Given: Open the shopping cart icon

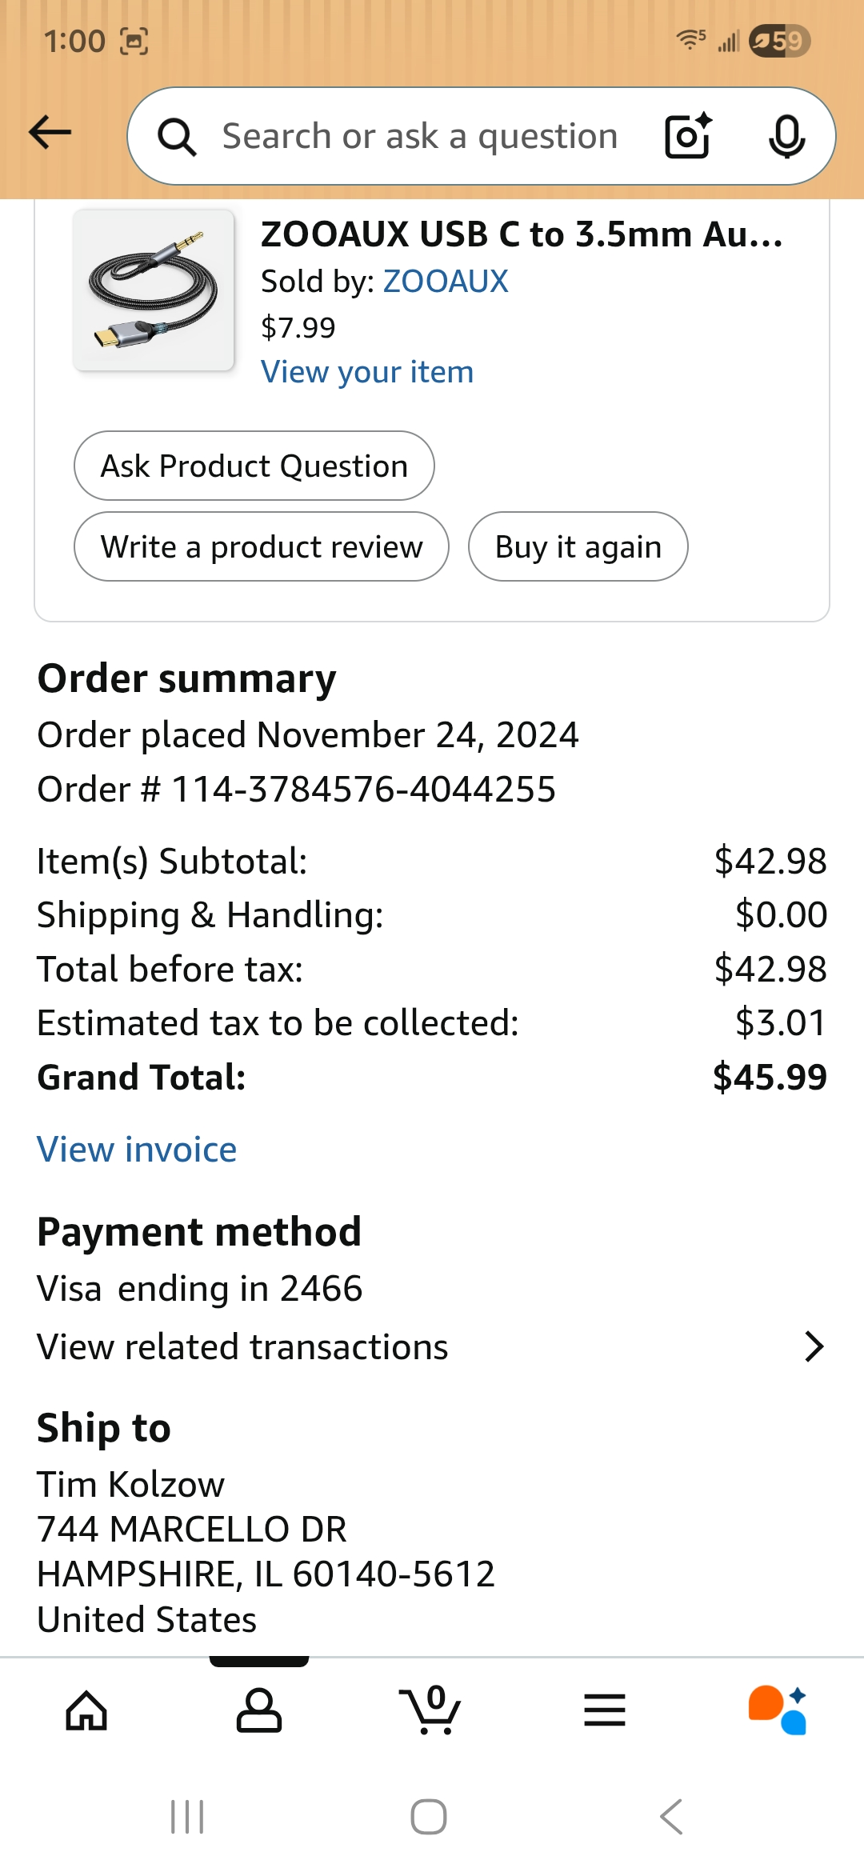Looking at the screenshot, I should 431,1710.
